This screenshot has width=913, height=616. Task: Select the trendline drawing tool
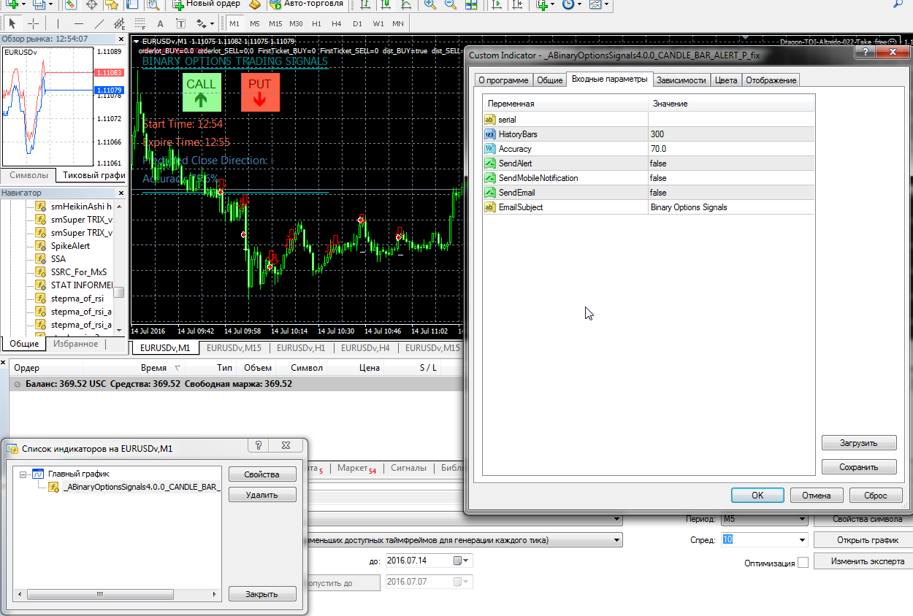coord(99,23)
